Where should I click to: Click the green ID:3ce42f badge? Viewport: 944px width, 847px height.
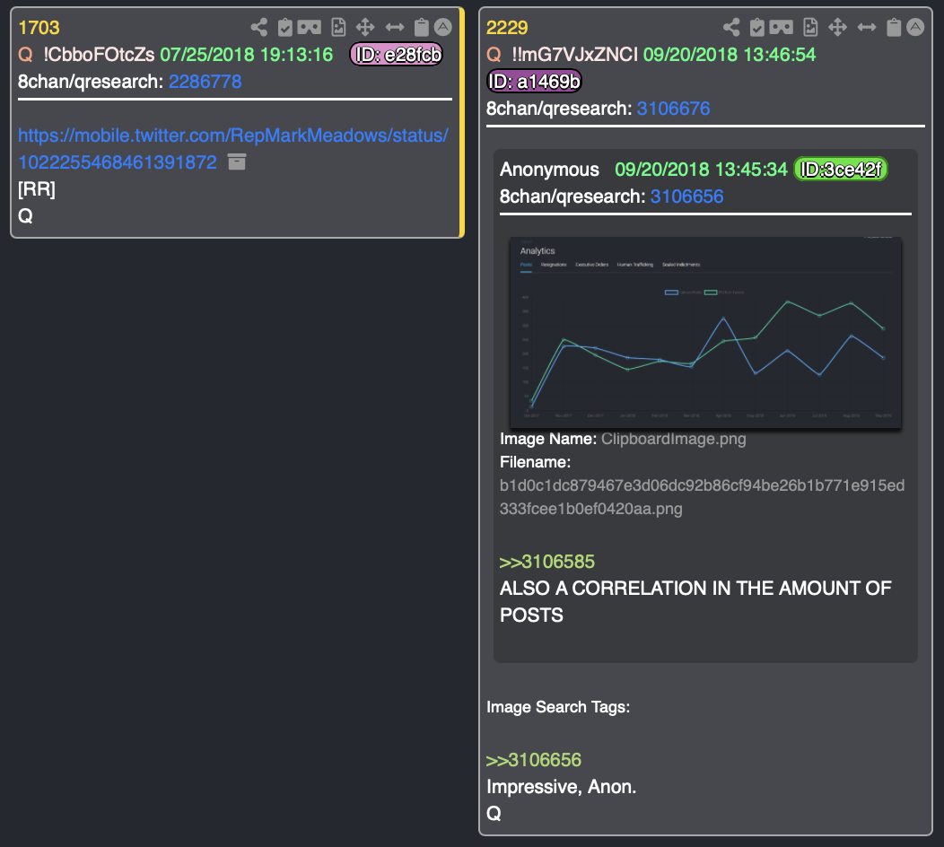tap(841, 170)
